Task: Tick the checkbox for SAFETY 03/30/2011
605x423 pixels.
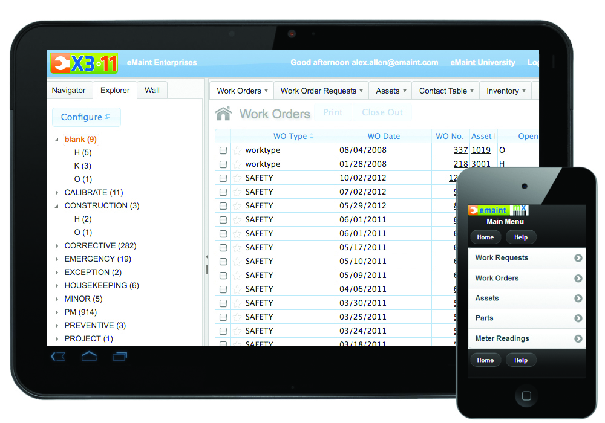Action: point(223,303)
